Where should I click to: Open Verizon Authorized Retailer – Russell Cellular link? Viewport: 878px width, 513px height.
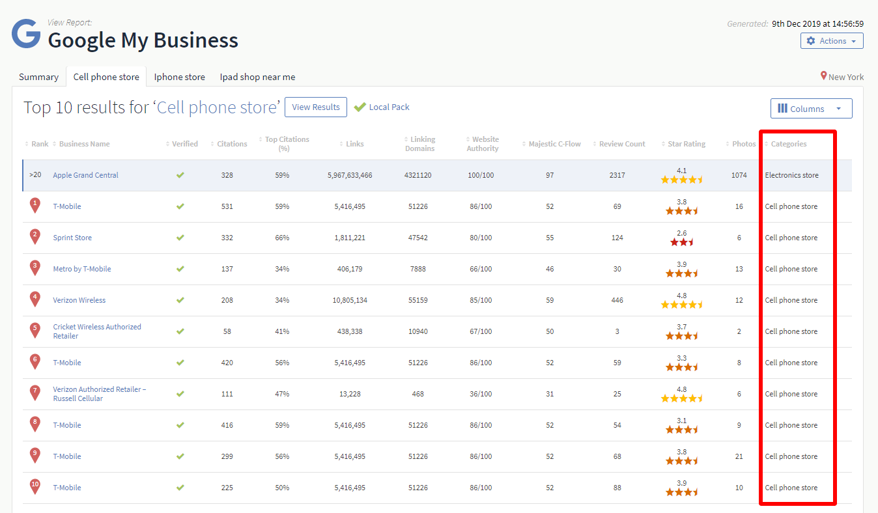100,394
